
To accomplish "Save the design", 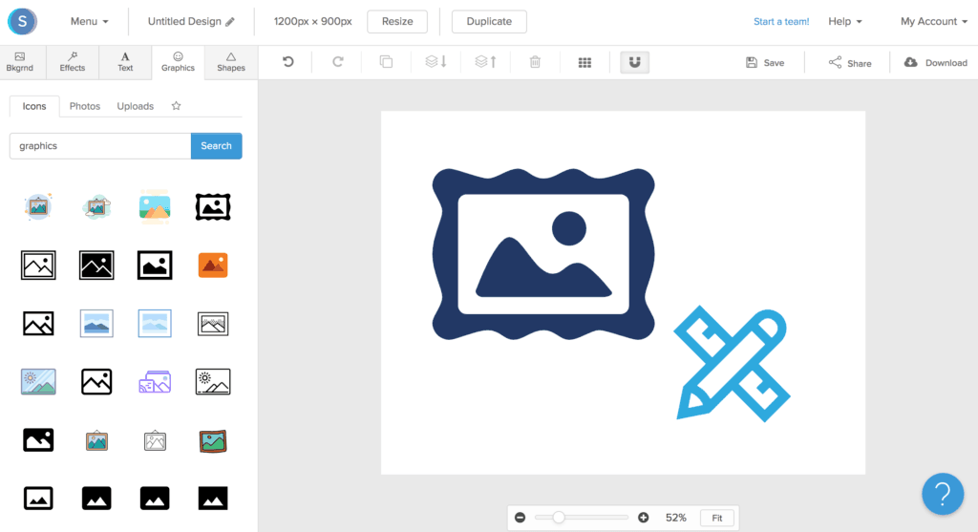I will (765, 62).
